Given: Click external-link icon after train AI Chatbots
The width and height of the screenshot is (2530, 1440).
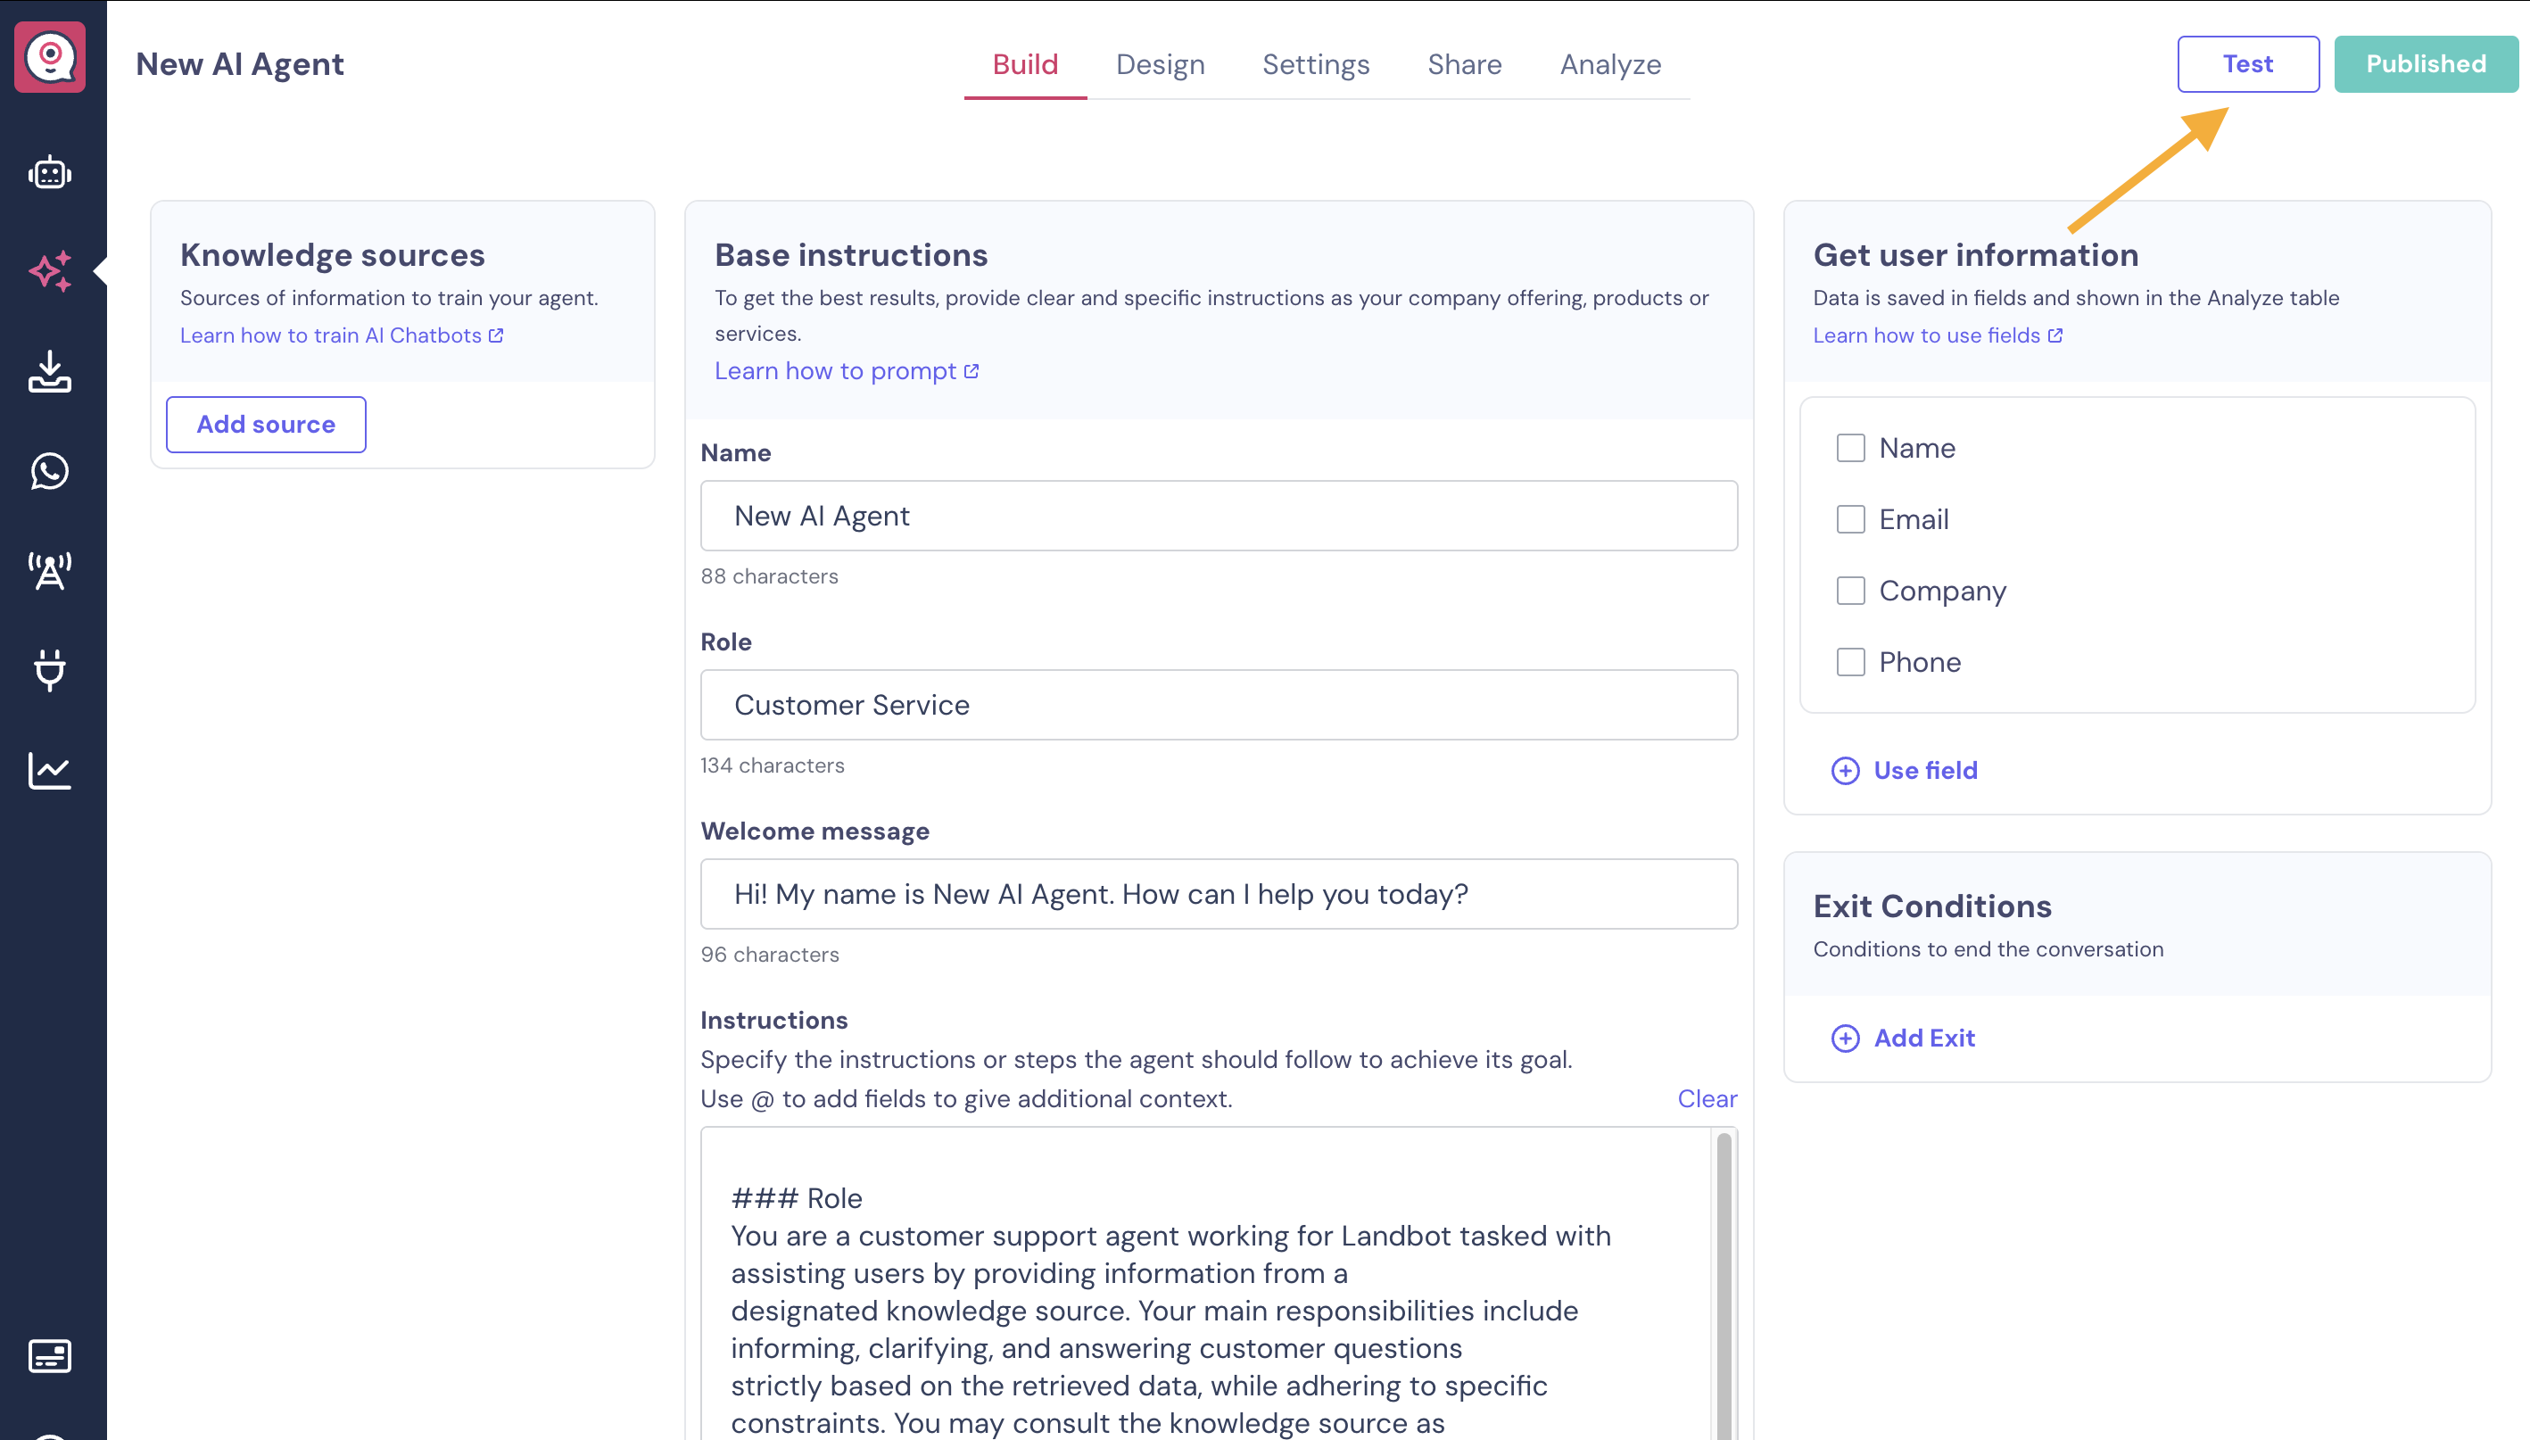Looking at the screenshot, I should [495, 335].
